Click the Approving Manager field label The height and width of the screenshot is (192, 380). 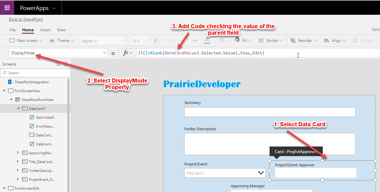tap(248, 186)
